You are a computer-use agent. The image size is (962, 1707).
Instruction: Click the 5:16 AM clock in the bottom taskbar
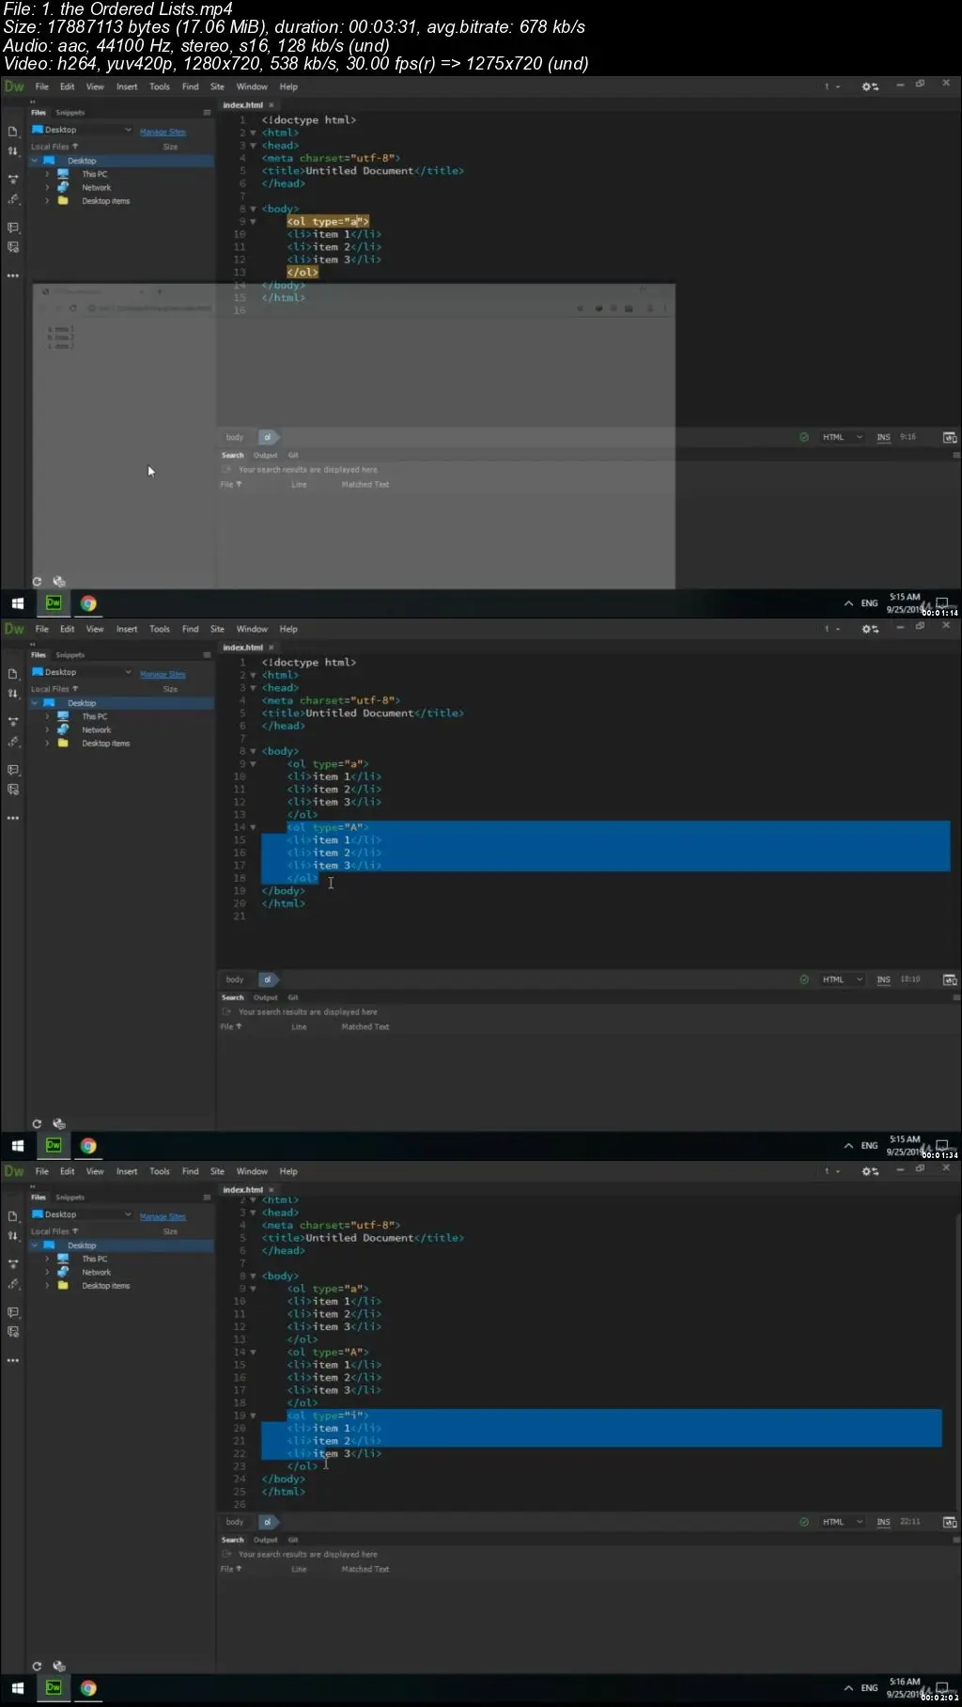point(905,1682)
